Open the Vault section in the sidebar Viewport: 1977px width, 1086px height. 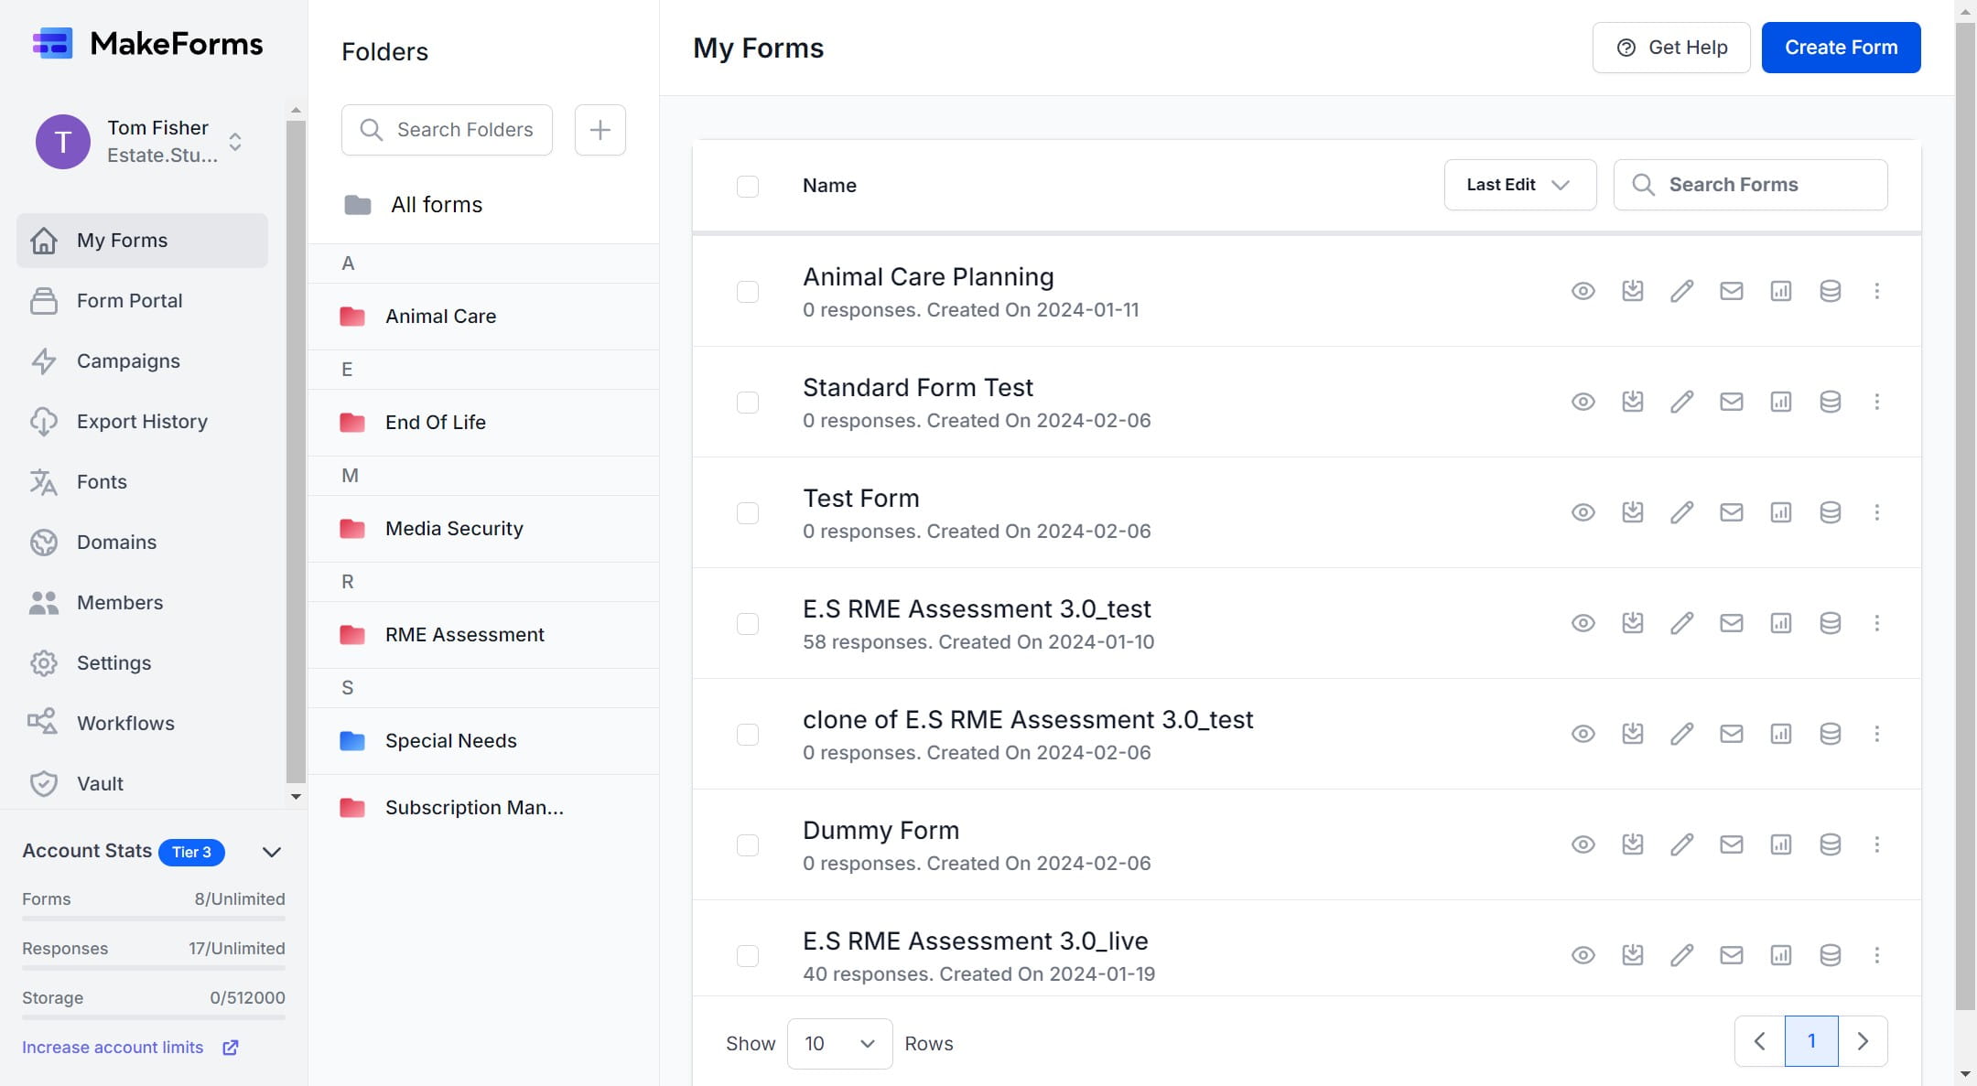[99, 783]
